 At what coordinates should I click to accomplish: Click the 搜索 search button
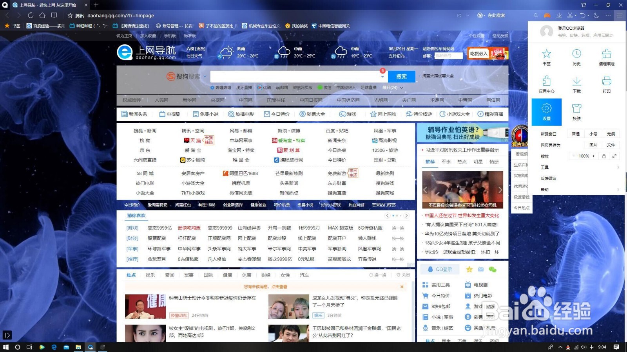click(401, 76)
